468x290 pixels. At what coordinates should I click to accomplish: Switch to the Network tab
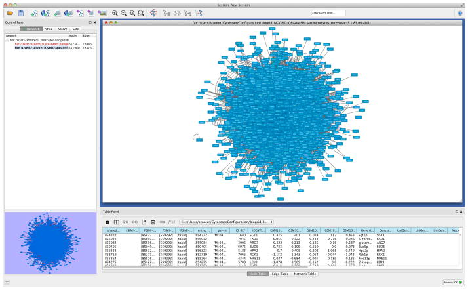tap(31, 29)
